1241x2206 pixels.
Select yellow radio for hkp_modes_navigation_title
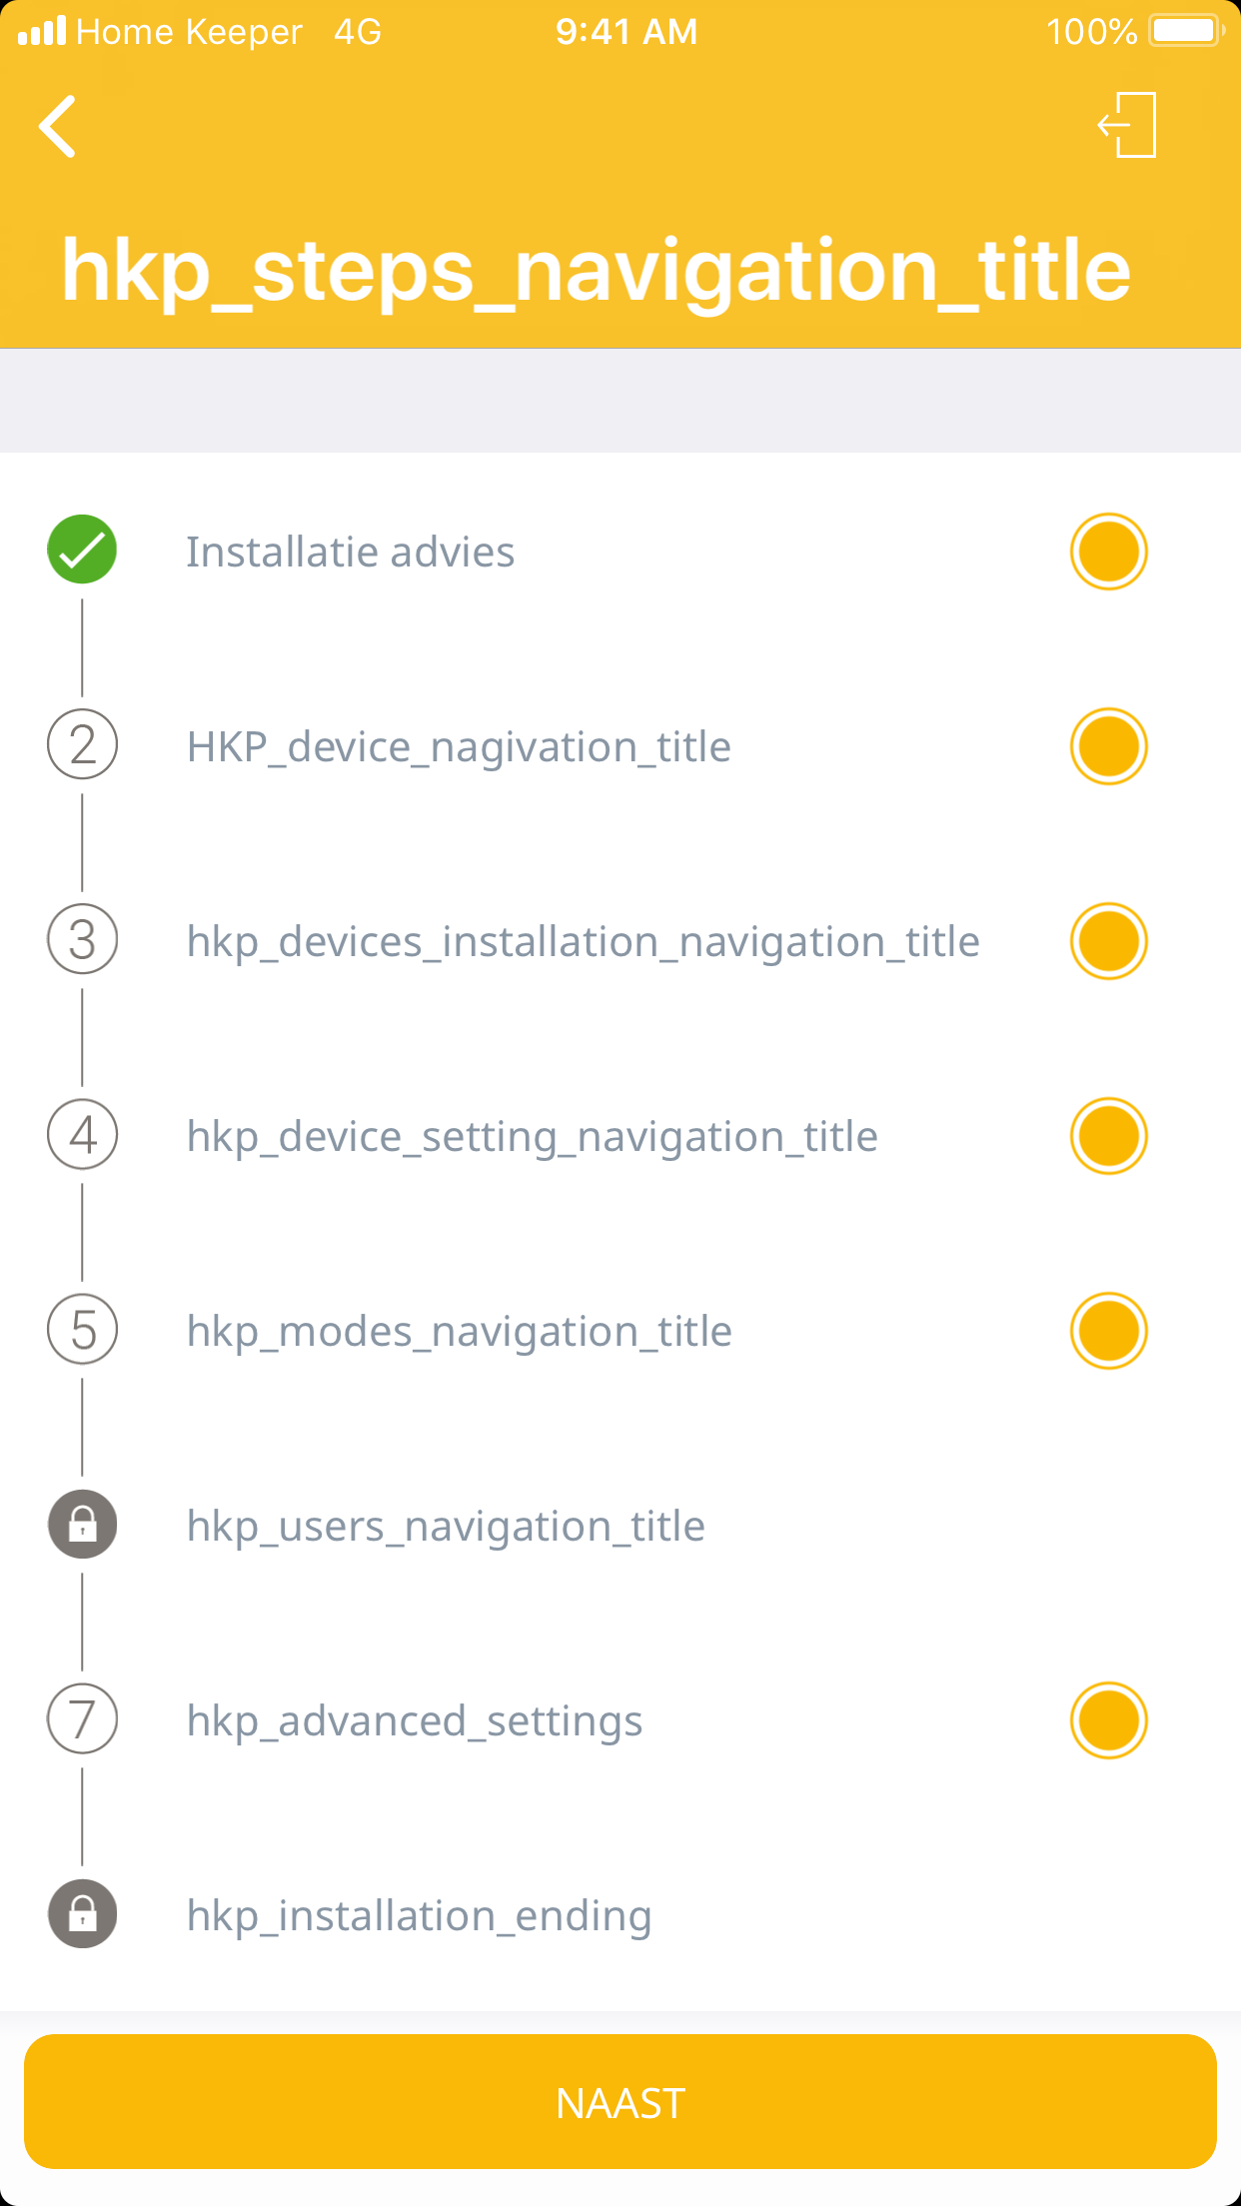(x=1108, y=1331)
